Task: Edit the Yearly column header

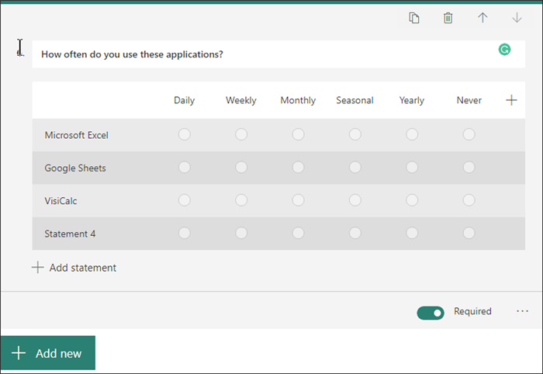Action: (412, 100)
